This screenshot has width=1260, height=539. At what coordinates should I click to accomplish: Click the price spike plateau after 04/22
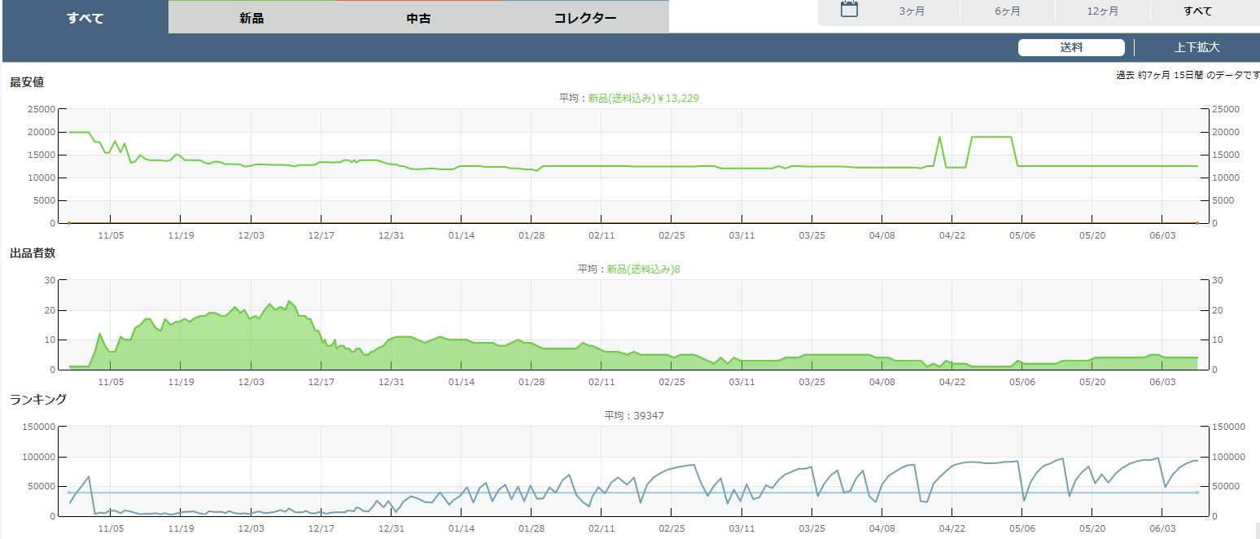tap(991, 138)
